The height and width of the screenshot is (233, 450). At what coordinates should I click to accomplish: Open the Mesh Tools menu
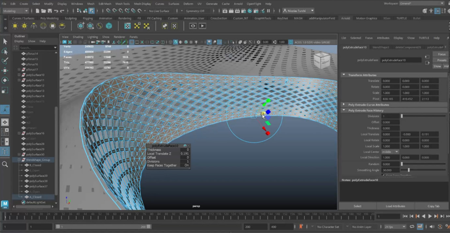(123, 4)
